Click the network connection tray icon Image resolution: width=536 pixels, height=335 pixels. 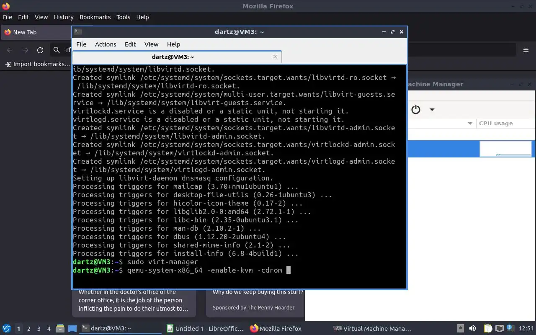(x=499, y=329)
